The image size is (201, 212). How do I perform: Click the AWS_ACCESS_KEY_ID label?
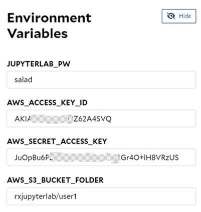(x=47, y=102)
